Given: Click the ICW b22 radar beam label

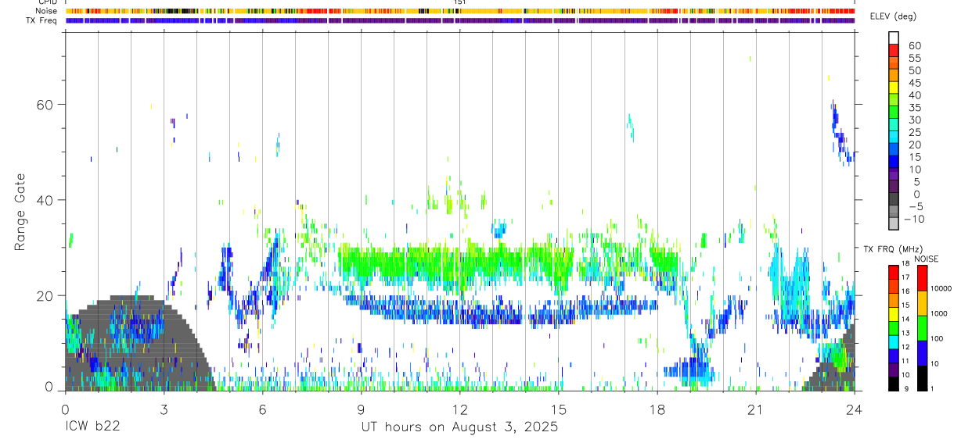Looking at the screenshot, I should (x=92, y=427).
